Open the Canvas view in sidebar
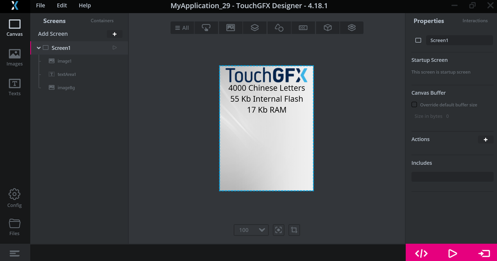This screenshot has width=497, height=261. [14, 28]
